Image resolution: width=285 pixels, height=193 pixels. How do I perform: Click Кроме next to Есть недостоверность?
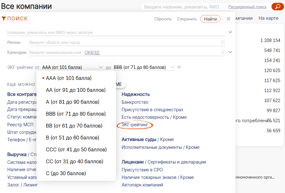click(180, 117)
